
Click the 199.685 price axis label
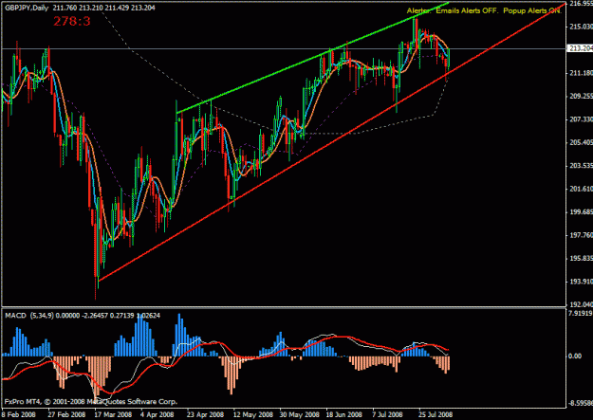click(x=581, y=211)
